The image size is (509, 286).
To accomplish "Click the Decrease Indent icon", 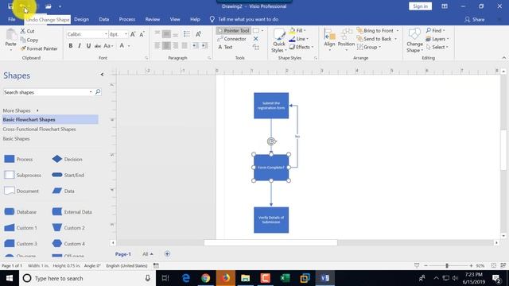I will 195,46.
